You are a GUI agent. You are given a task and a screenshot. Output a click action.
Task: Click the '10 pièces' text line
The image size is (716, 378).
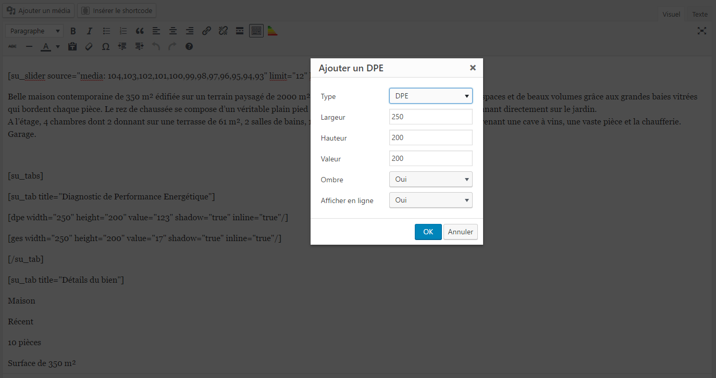pos(24,342)
